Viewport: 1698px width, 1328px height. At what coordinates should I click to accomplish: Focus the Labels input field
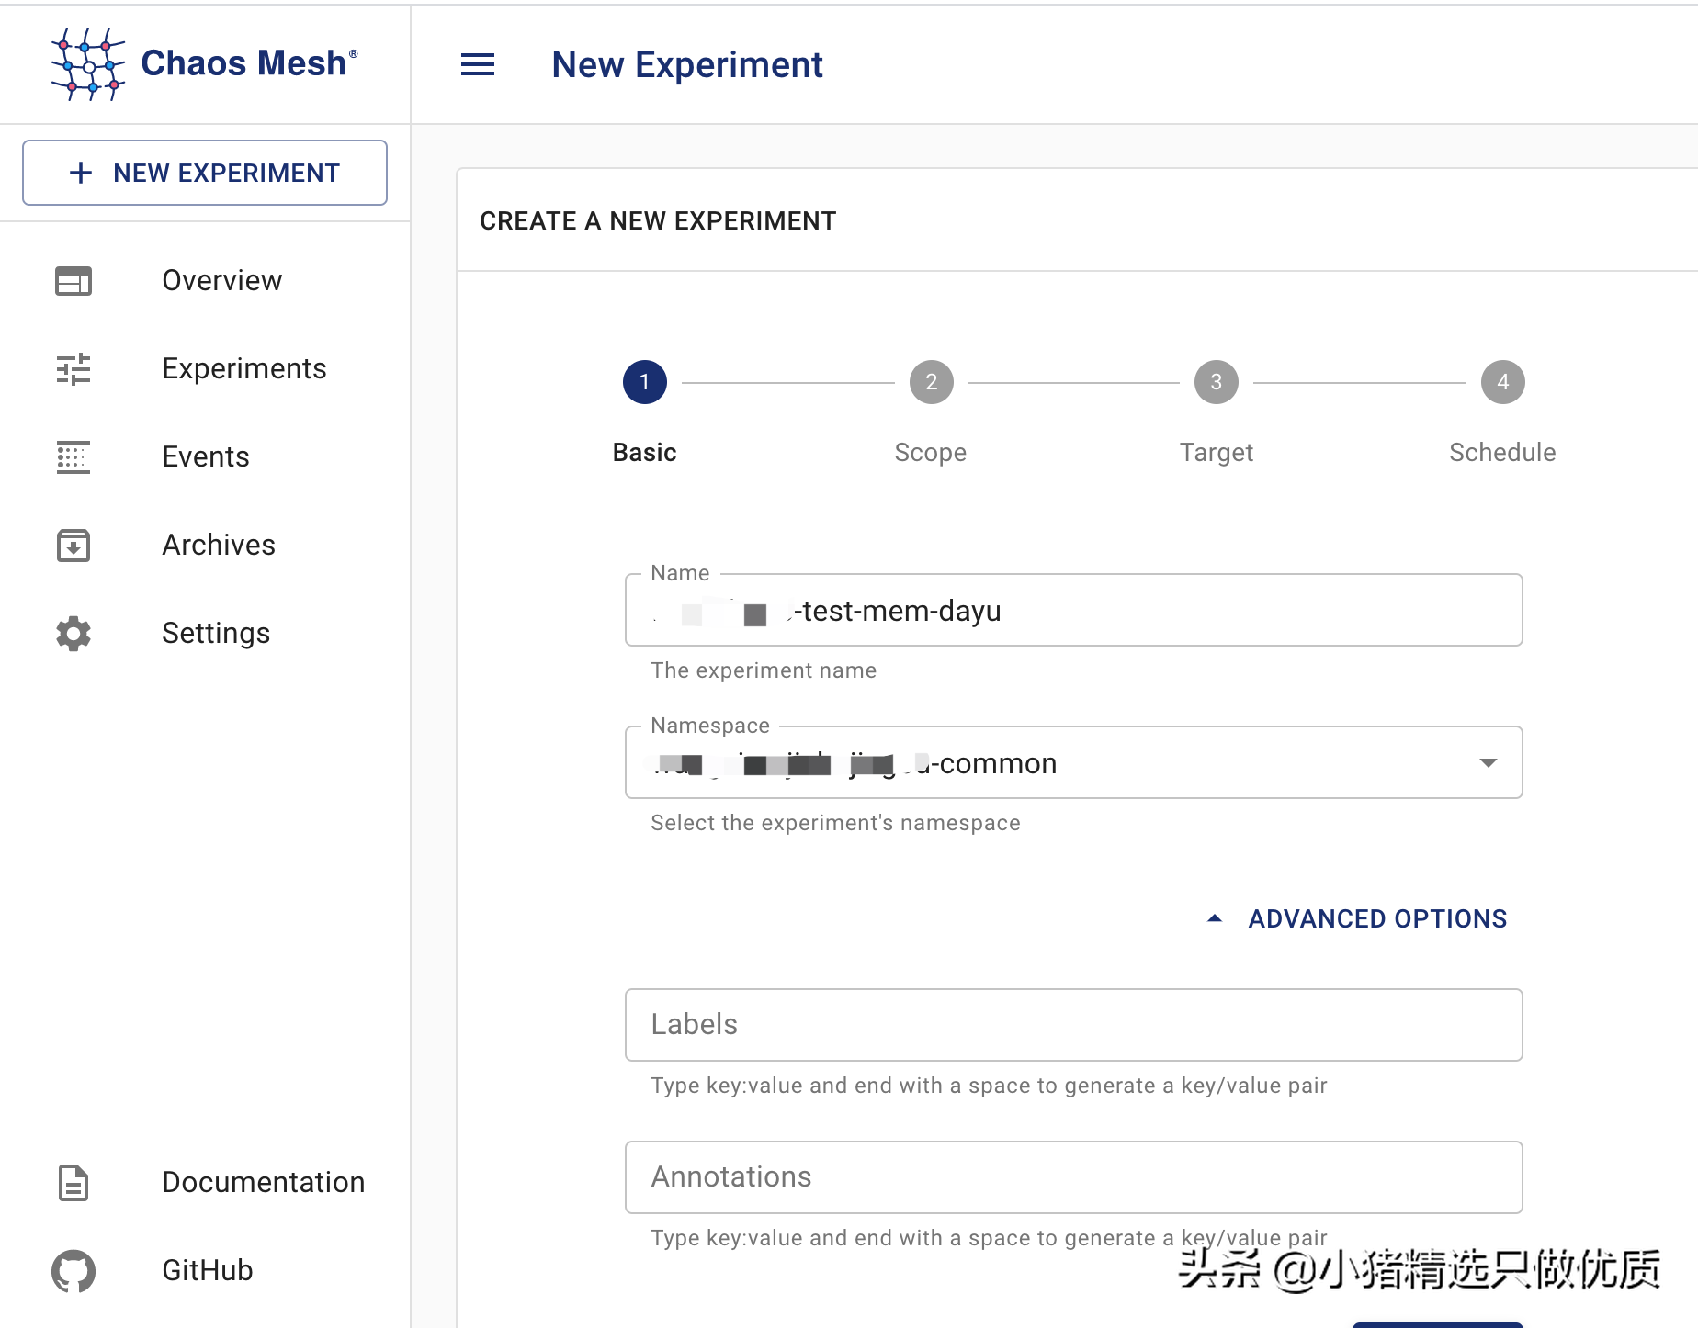click(1074, 1025)
